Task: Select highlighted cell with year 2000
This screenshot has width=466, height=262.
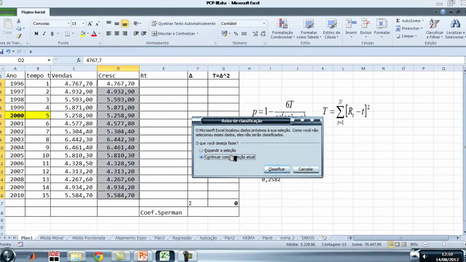Action: [15, 115]
